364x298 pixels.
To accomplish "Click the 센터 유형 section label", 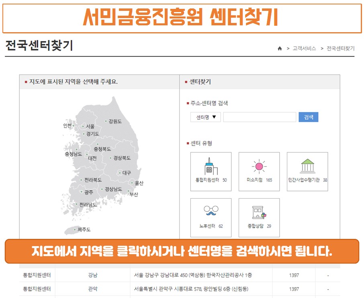I will tap(201, 143).
